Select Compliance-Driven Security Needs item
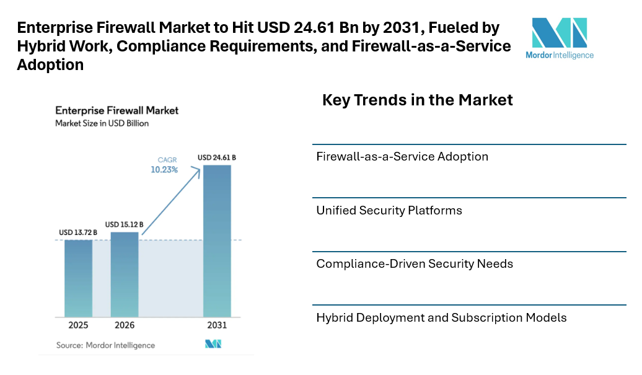 [x=415, y=264]
